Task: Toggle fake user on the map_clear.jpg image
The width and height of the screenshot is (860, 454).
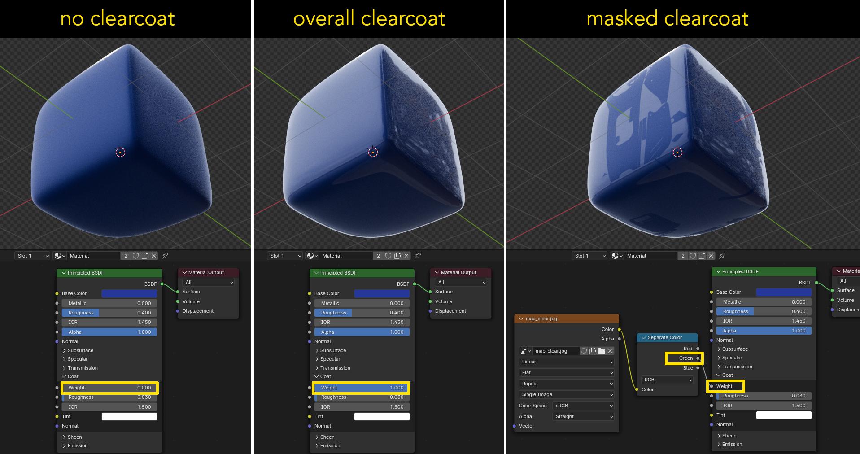Action: pyautogui.click(x=584, y=351)
